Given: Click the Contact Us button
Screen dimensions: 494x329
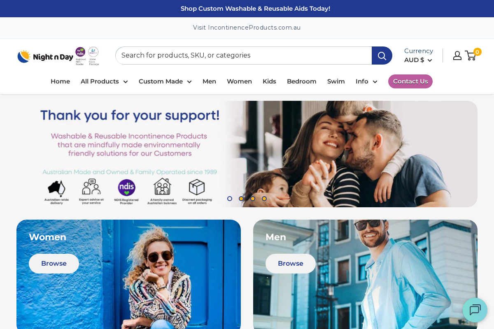Looking at the screenshot, I should (410, 81).
